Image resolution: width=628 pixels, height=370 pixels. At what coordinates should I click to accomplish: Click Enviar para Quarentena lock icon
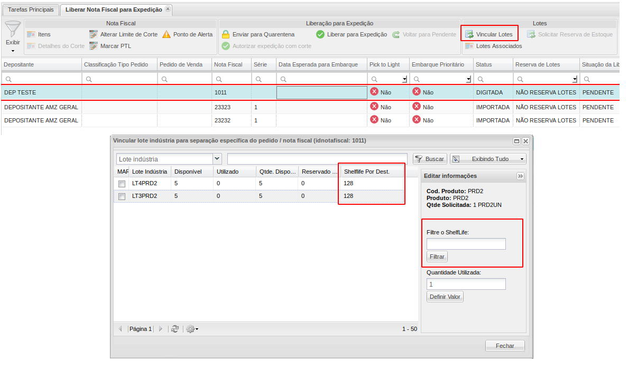226,34
